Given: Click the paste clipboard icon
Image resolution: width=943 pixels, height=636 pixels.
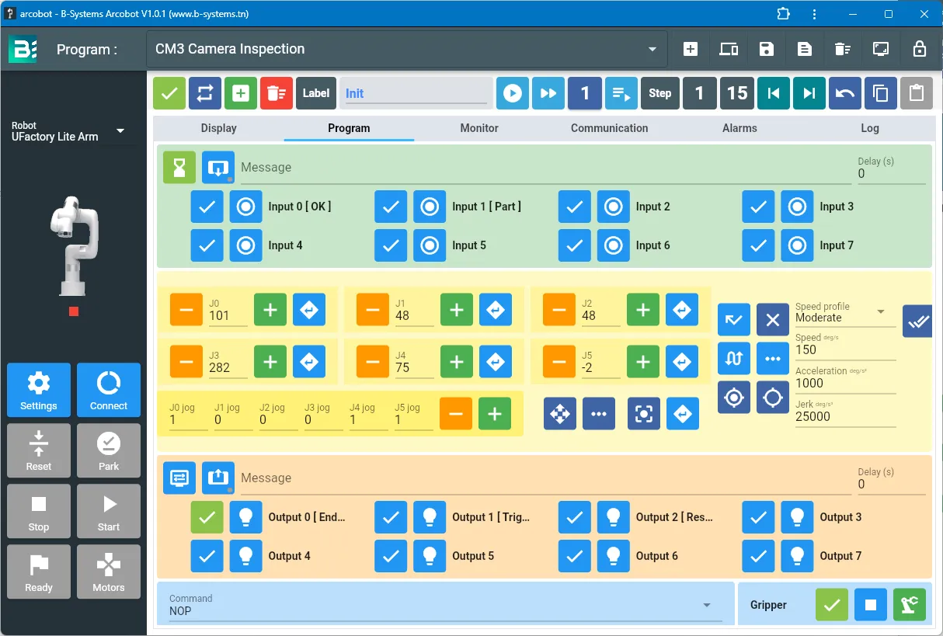Looking at the screenshot, I should 917,93.
